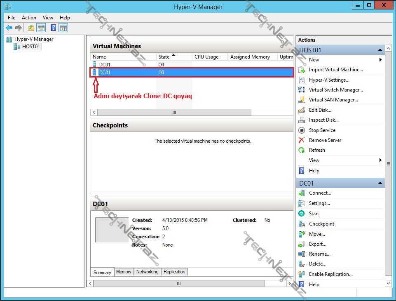
Task: Switch to the Networking tab
Action: pos(147,272)
